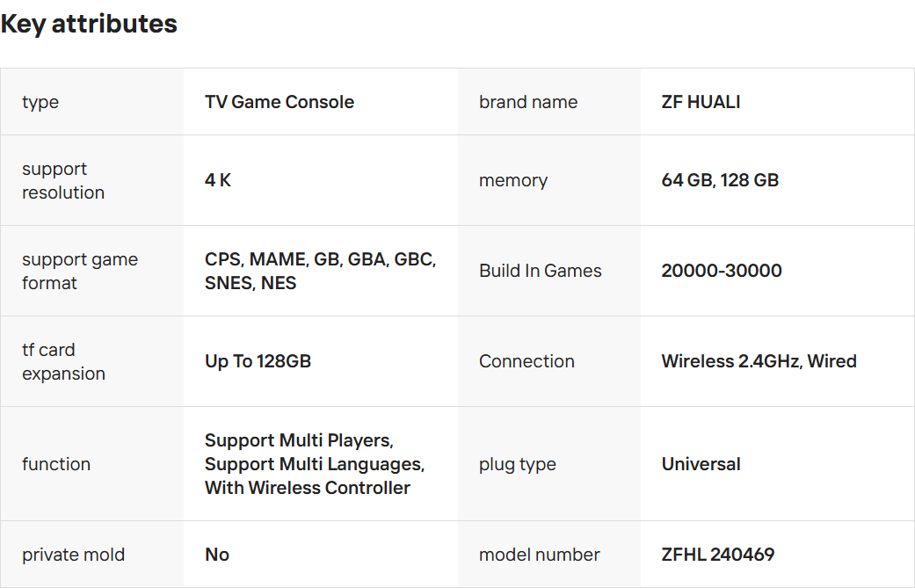Click the Build In Games label
Screen dimensions: 915x588
(x=540, y=271)
